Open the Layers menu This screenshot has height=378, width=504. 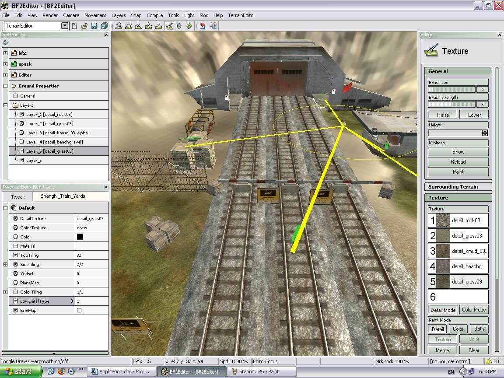point(118,15)
